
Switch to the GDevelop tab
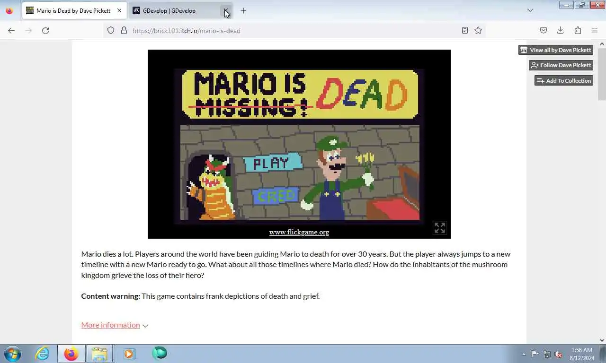[180, 10]
